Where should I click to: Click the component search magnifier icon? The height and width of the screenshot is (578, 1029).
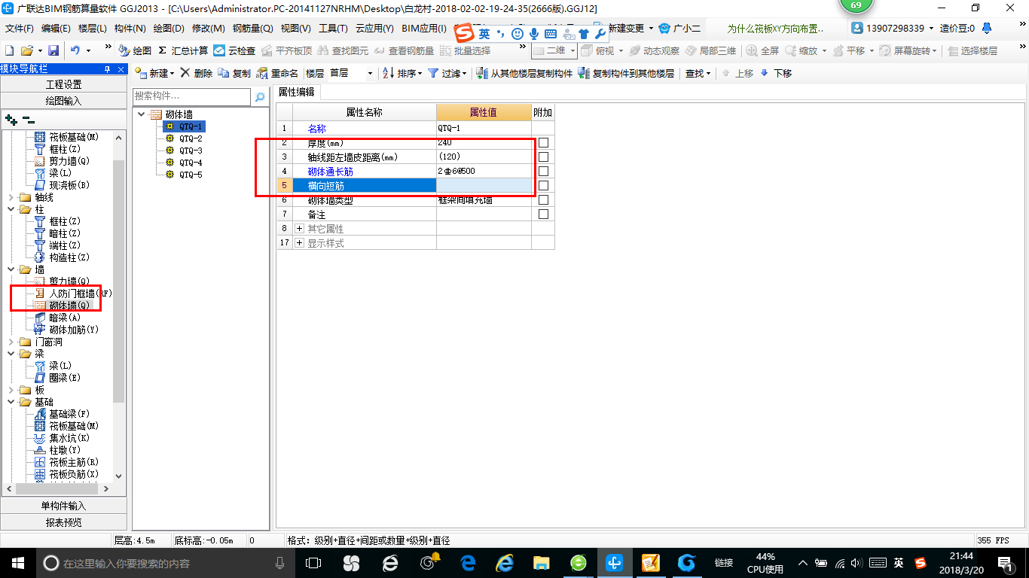coord(260,96)
